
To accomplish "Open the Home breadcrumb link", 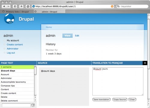I will [49, 27].
